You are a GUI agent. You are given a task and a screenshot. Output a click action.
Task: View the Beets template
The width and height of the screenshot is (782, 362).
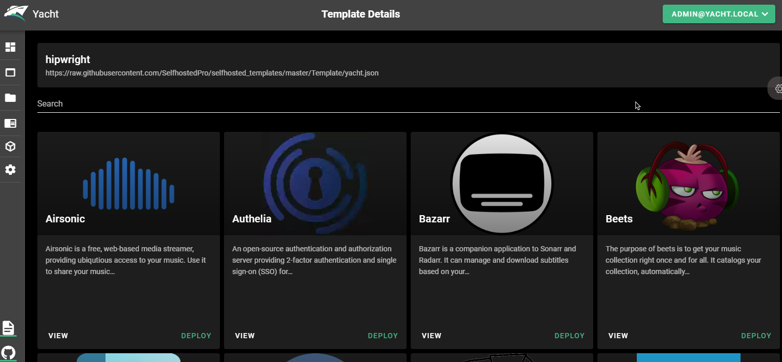[x=618, y=336]
